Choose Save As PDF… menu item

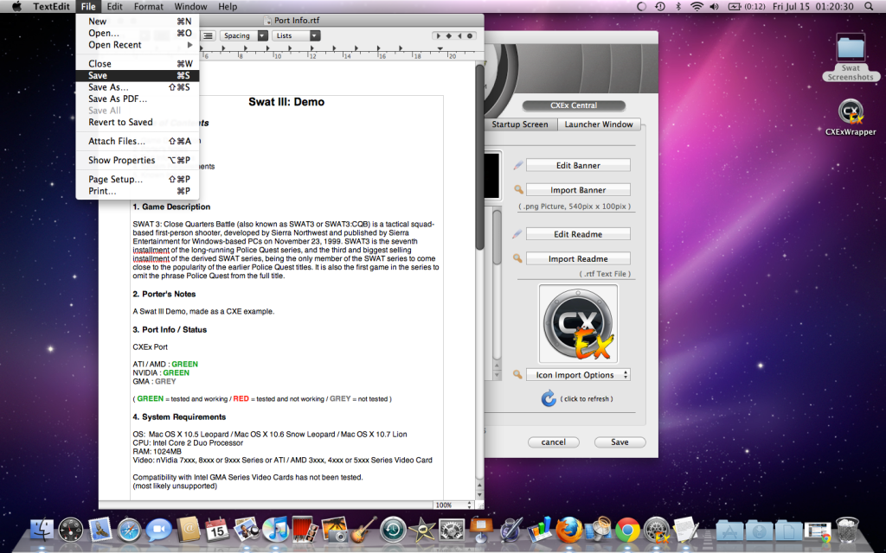(138, 99)
